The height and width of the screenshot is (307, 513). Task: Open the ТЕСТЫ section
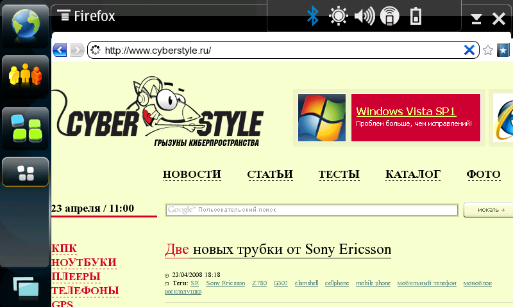[339, 175]
